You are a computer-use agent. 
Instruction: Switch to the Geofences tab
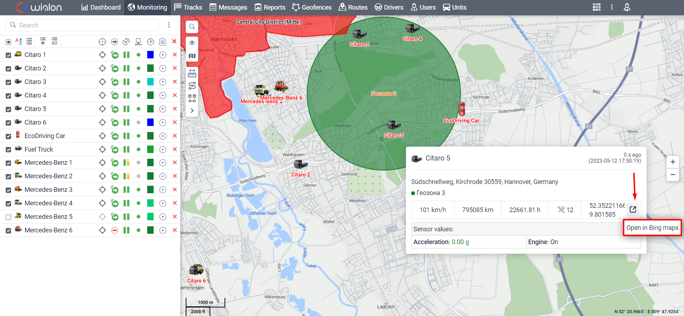(x=312, y=7)
